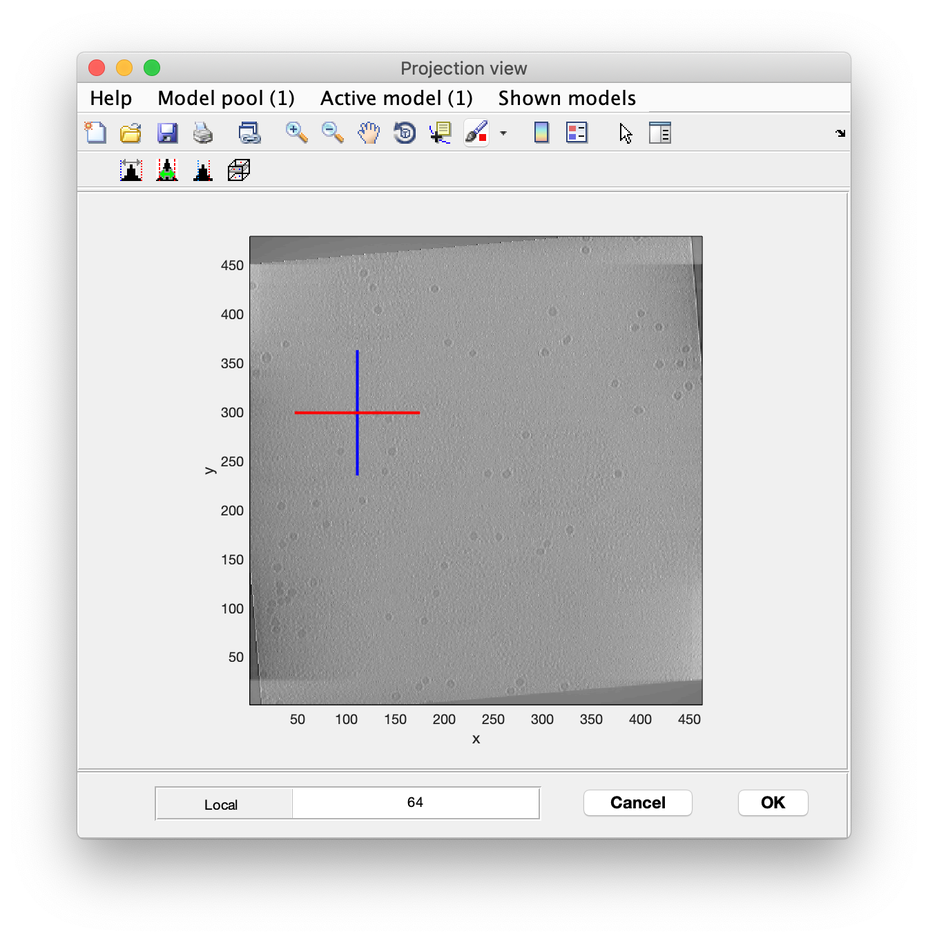Open the Active model (1) menu

point(396,98)
